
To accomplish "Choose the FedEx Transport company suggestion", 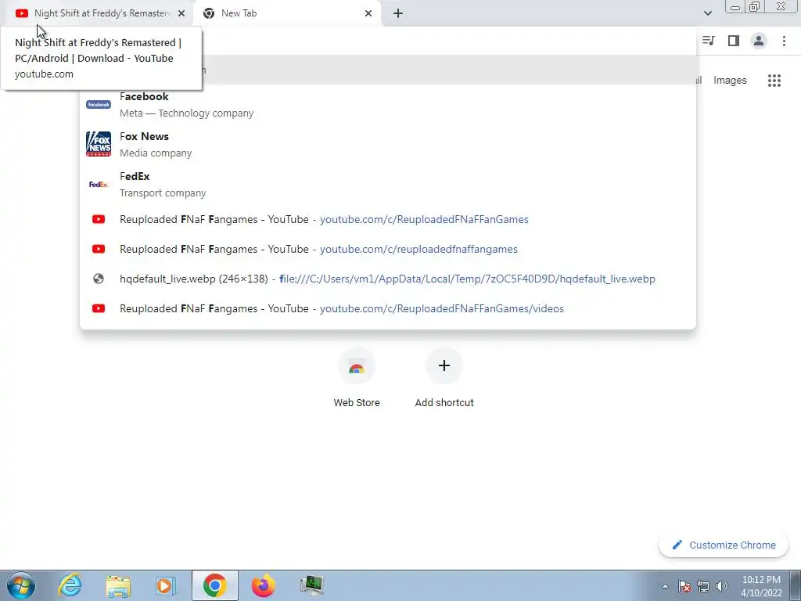I will (x=388, y=185).
